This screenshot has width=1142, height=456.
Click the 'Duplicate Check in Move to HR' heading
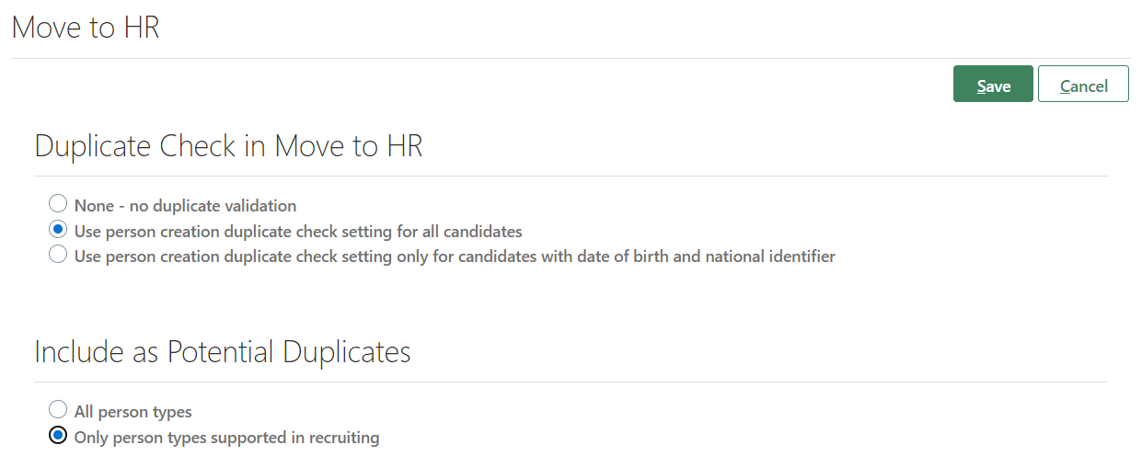228,146
